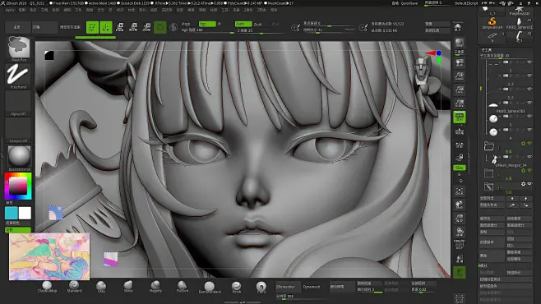
Task: Pick the DamStandard brush
Action: click(210, 287)
